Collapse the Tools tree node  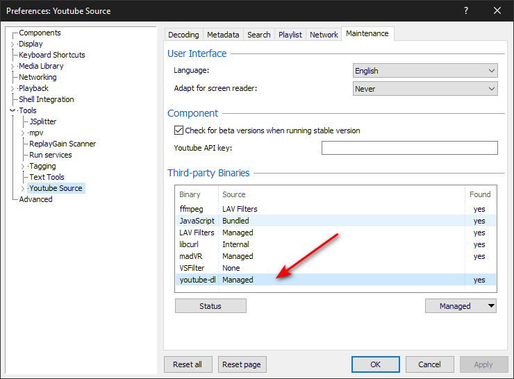coord(13,111)
